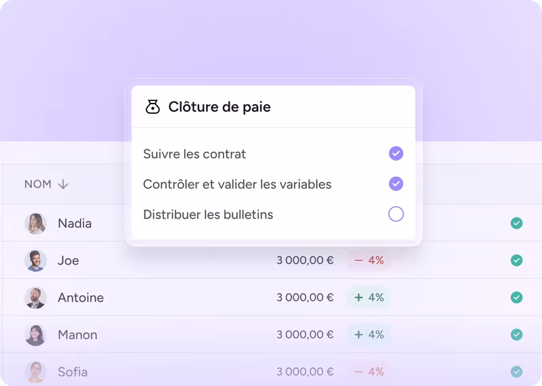The height and width of the screenshot is (386, 542).
Task: Click Nadia's avatar picture
Action: pos(35,223)
